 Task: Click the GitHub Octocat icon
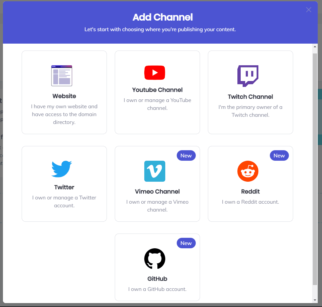[x=155, y=258]
